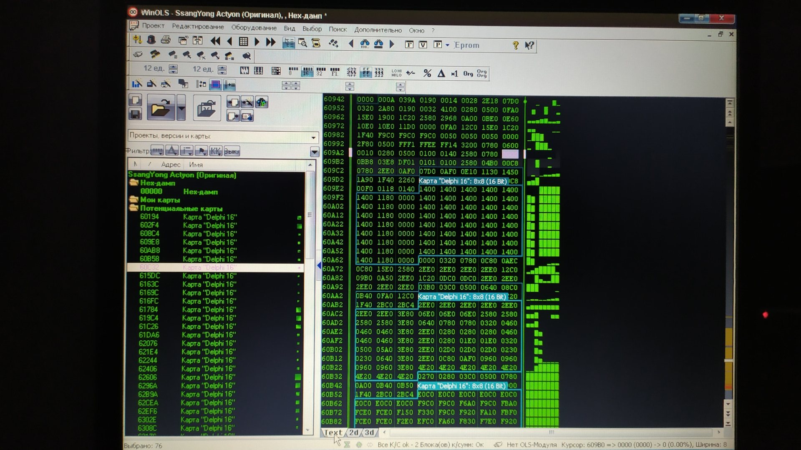The height and width of the screenshot is (450, 801).
Task: Toggle Fl floating-point display mode
Action: pos(335,72)
